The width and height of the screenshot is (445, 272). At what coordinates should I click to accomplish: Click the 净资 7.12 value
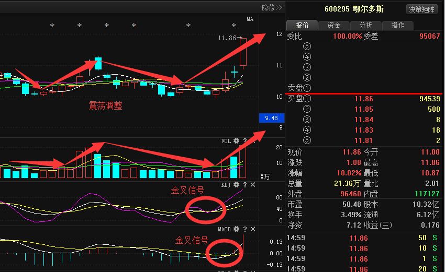[353, 226]
